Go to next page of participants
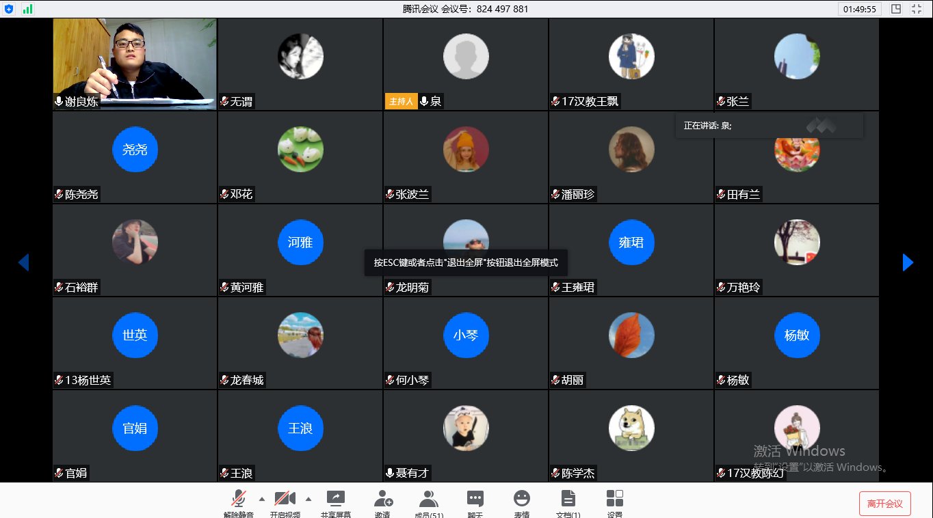Image resolution: width=933 pixels, height=518 pixels. pyautogui.click(x=908, y=262)
